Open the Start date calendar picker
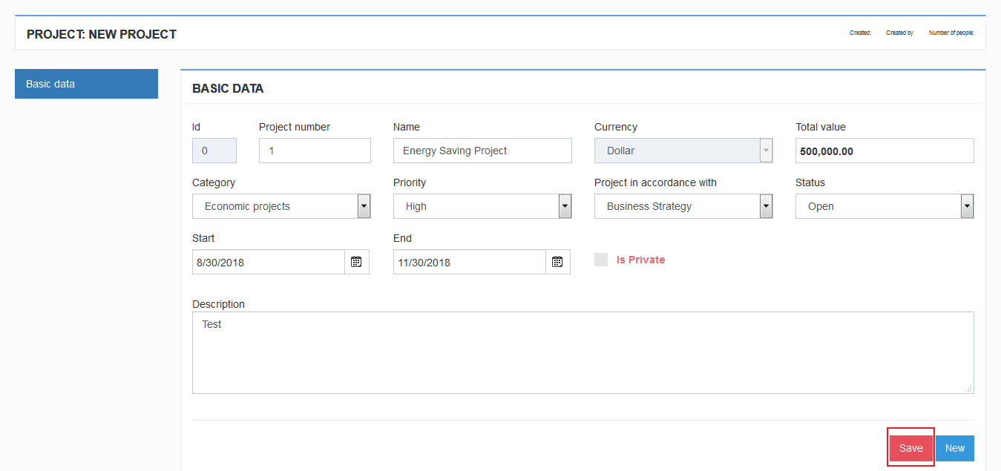 tap(357, 262)
